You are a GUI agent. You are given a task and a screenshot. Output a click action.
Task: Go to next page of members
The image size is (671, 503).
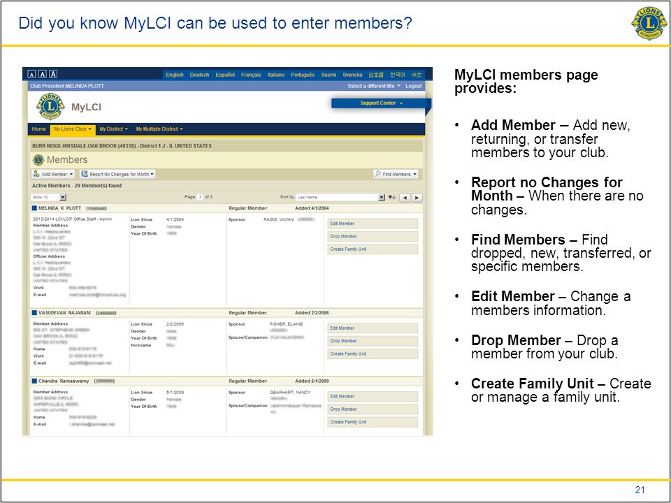[417, 198]
